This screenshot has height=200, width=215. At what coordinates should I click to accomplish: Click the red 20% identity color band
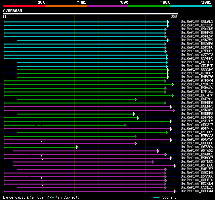pos(24,6)
